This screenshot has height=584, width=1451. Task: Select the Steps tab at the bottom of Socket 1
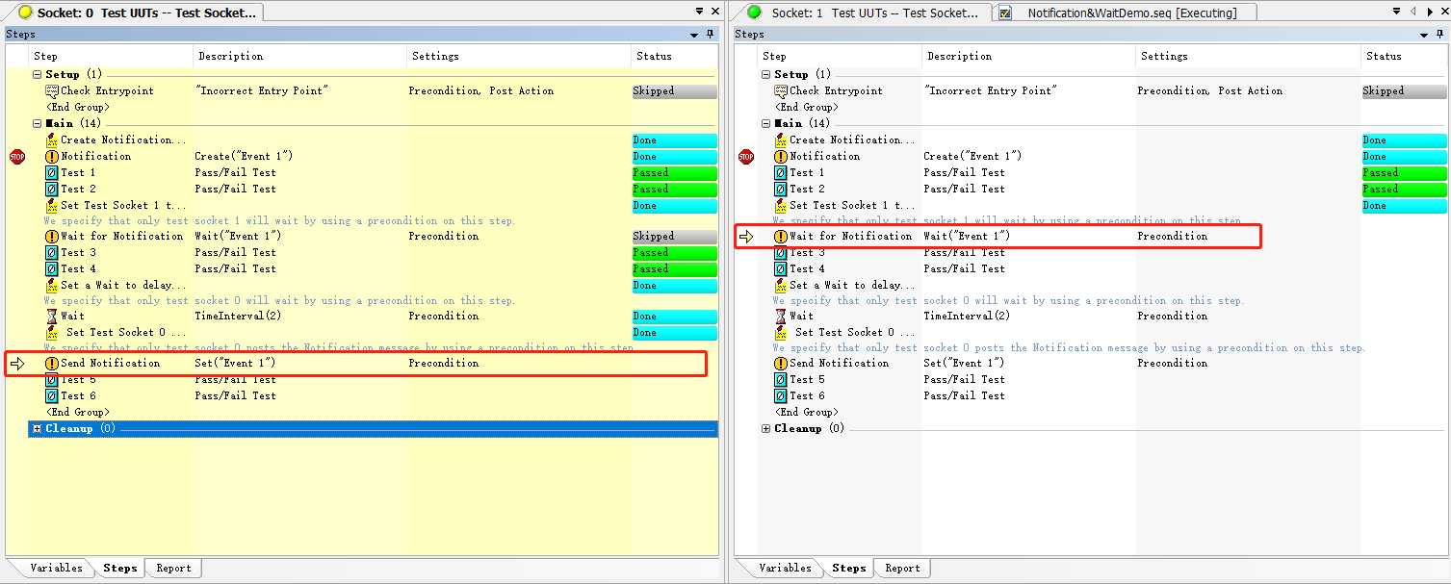tap(849, 568)
